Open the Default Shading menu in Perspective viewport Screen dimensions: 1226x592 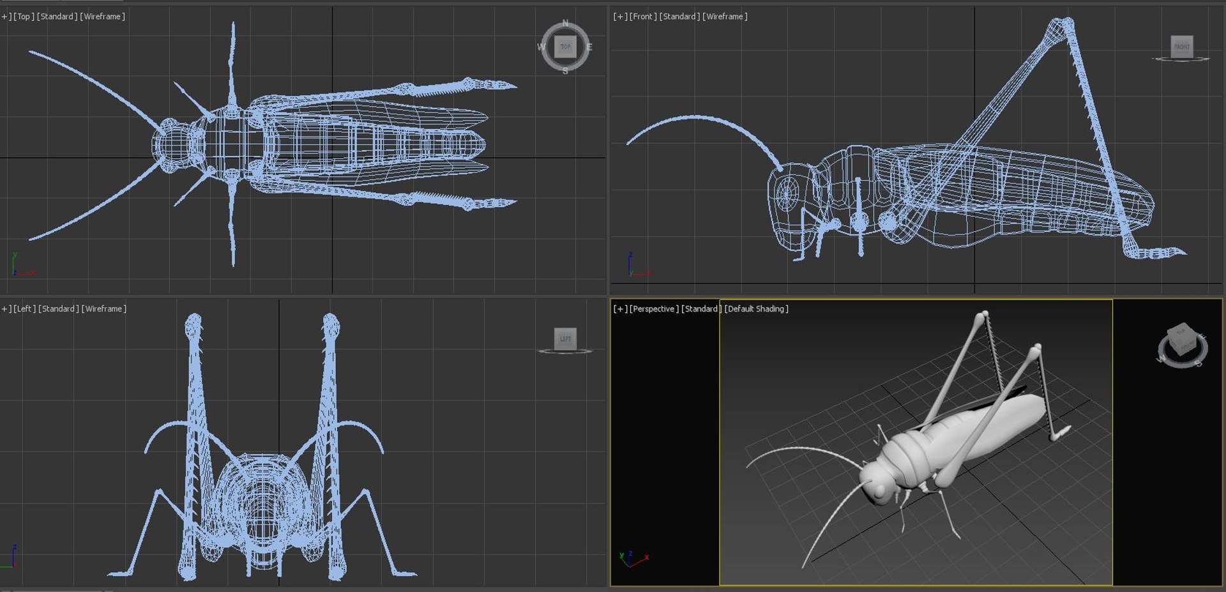(757, 309)
